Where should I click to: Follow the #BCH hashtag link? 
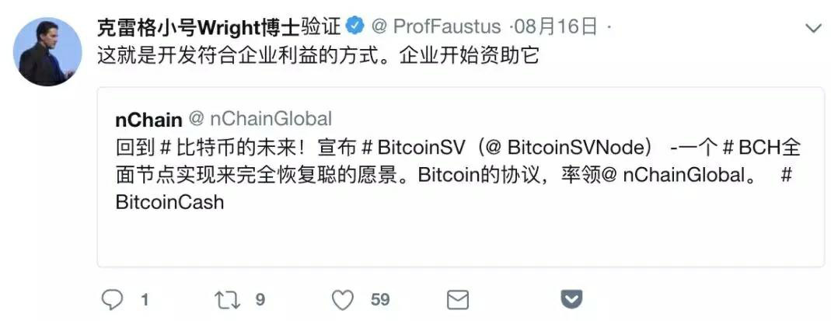751,148
